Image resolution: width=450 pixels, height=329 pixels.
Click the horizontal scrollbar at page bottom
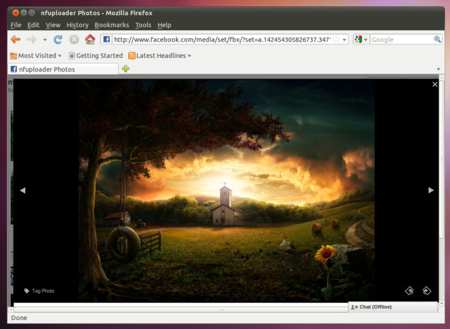pos(181,309)
